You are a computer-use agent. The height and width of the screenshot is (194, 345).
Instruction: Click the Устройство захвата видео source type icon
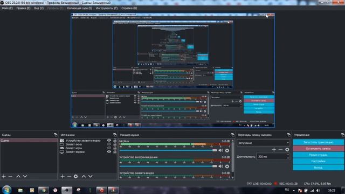pos(62,140)
